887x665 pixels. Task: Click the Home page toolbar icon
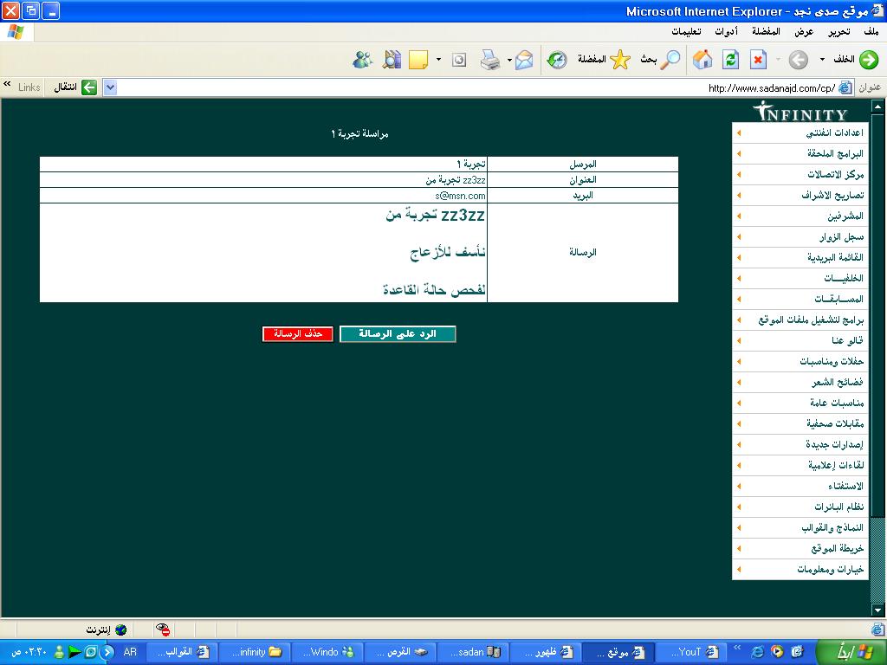[x=702, y=59]
